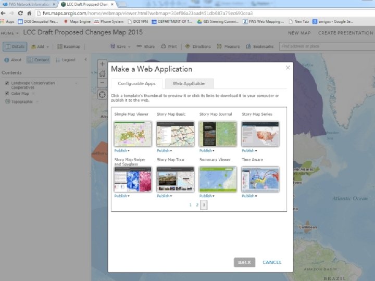Image resolution: width=375 pixels, height=281 pixels.
Task: Preview the Story Map Series thumbnail
Action: 260,134
